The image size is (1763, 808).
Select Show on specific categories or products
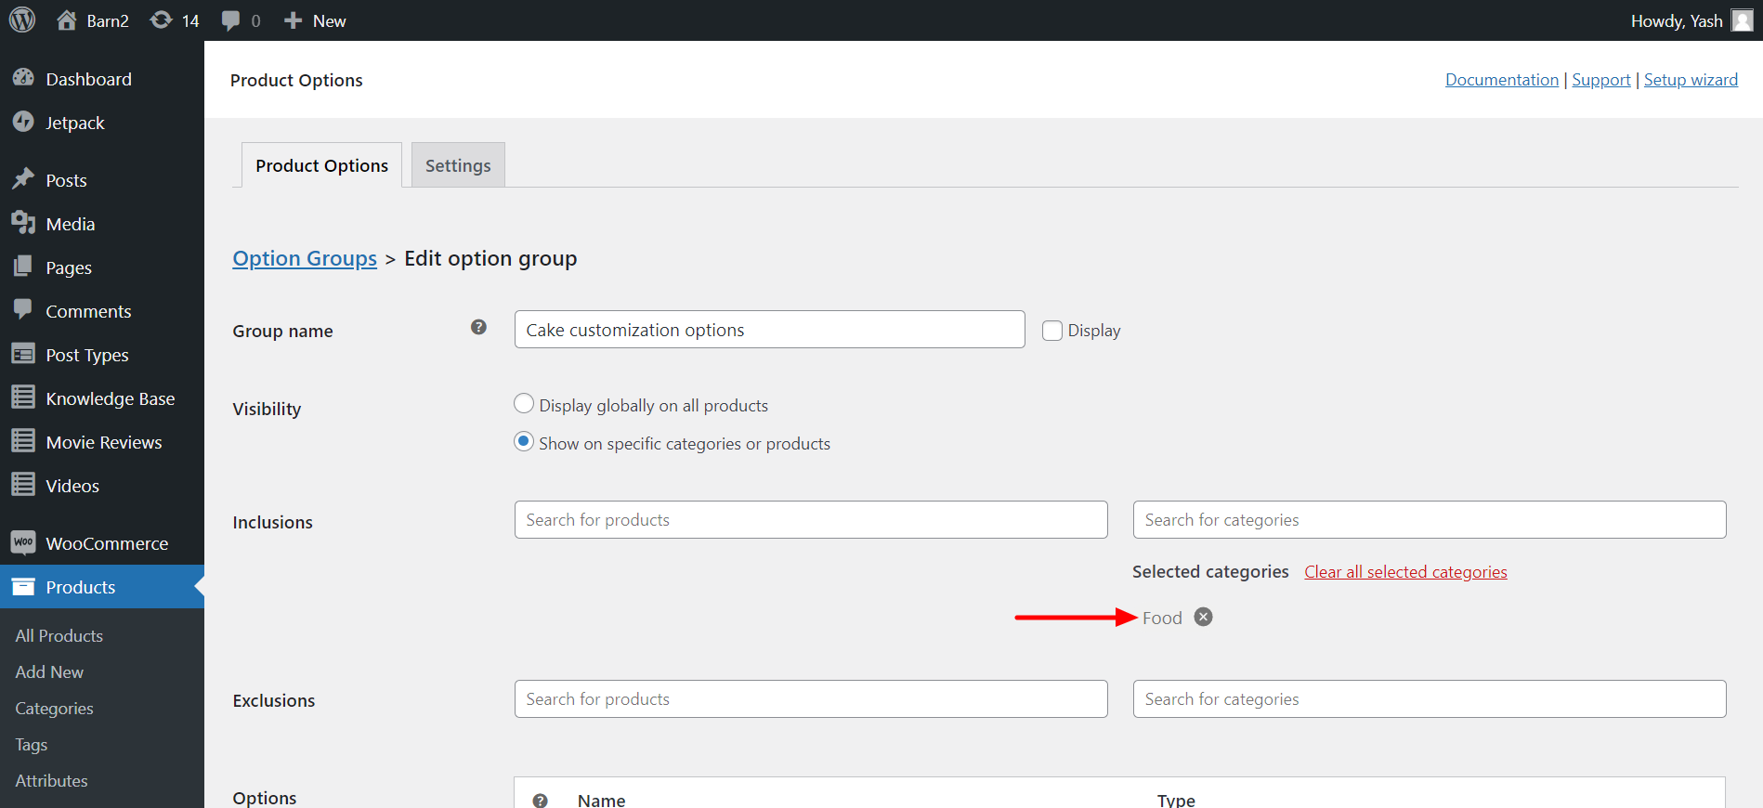pos(524,442)
